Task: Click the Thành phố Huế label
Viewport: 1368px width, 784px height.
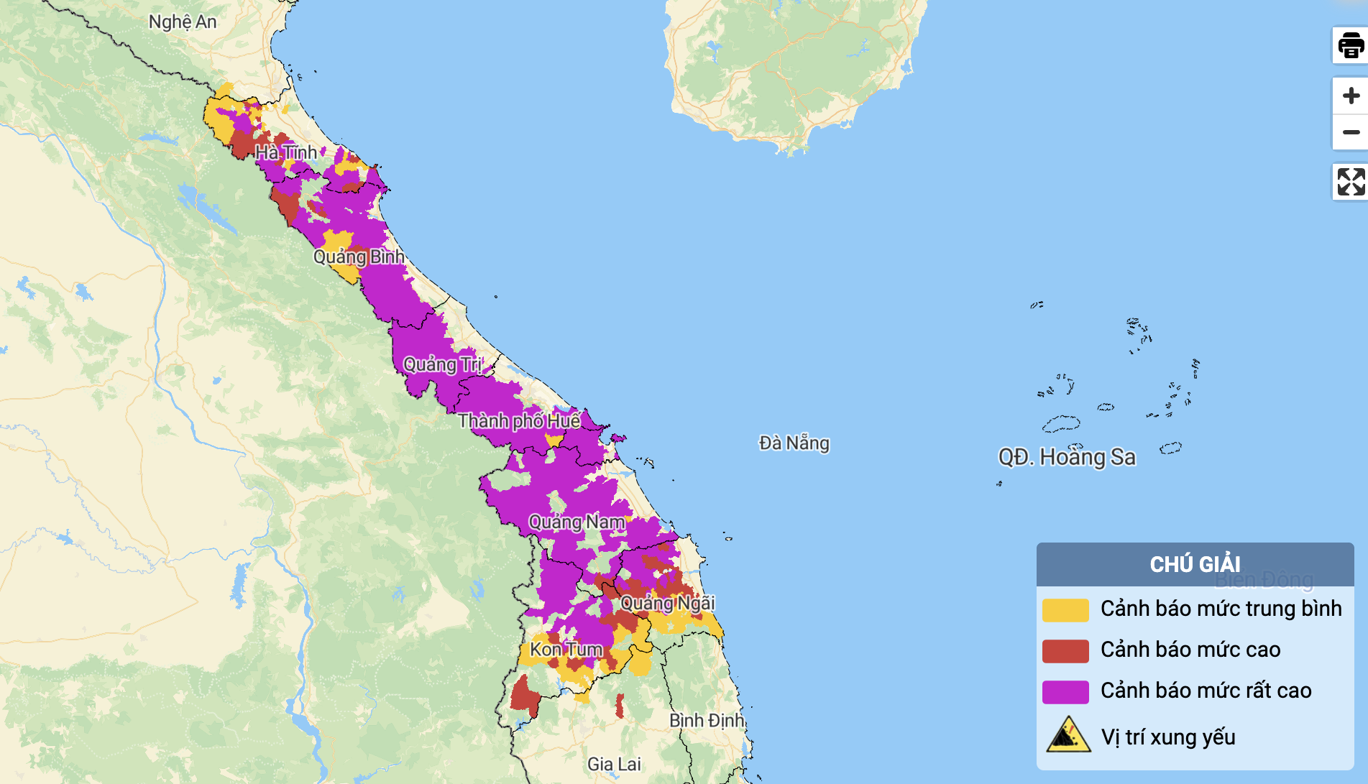Action: (519, 421)
